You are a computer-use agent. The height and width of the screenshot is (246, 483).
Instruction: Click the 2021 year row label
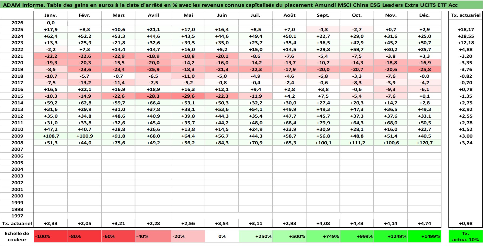pyautogui.click(x=17, y=56)
